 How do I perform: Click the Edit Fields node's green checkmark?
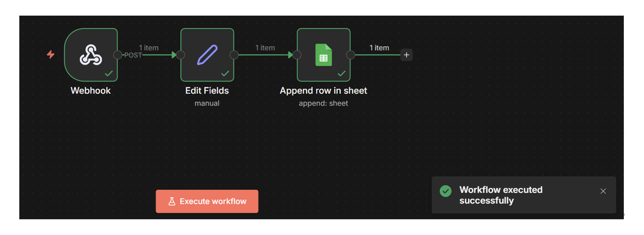pos(225,73)
